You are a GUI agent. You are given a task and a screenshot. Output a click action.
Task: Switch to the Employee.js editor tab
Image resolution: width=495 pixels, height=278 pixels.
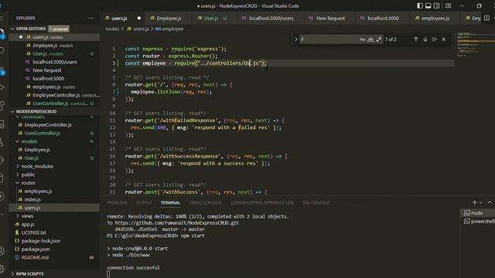(x=169, y=19)
